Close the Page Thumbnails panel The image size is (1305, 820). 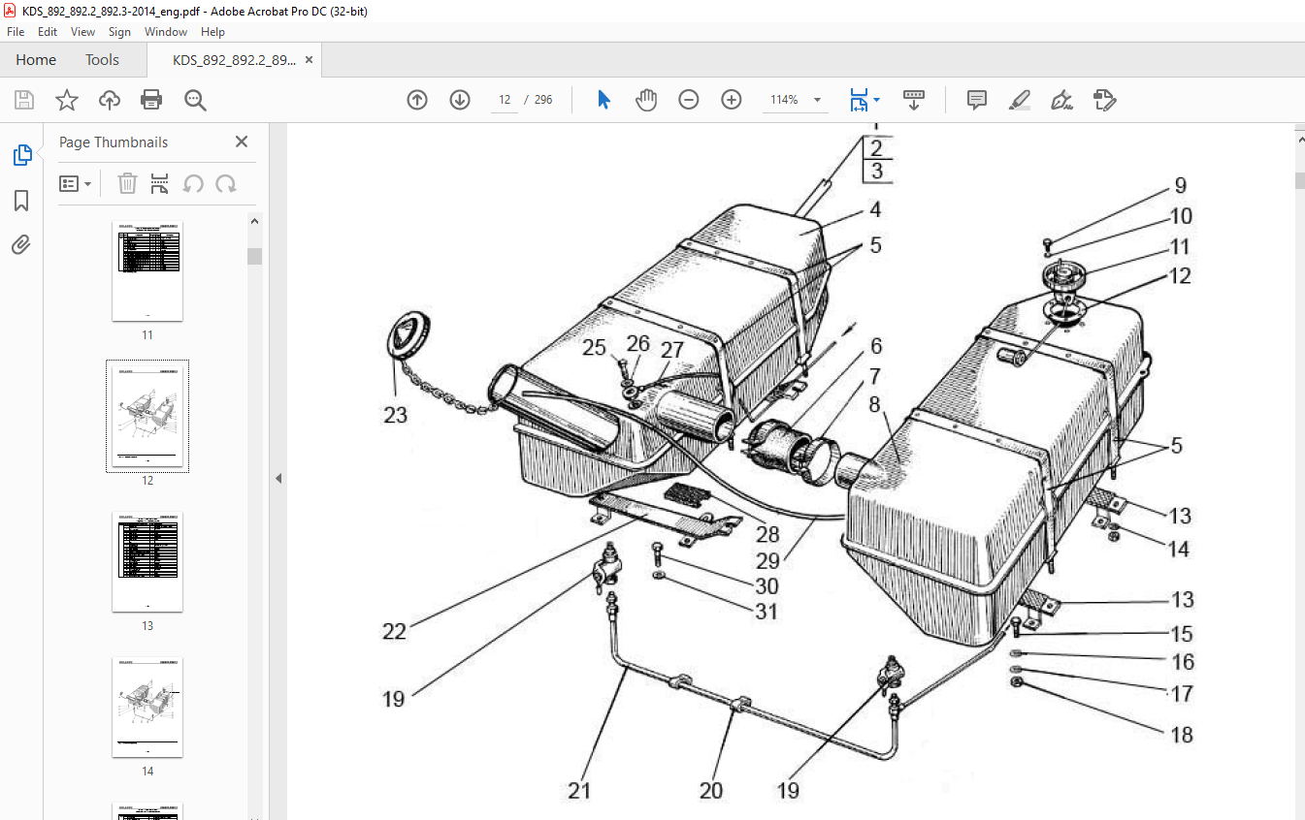pyautogui.click(x=242, y=142)
